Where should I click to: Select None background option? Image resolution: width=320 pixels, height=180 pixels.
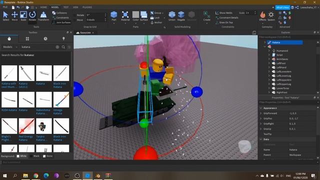48,156
